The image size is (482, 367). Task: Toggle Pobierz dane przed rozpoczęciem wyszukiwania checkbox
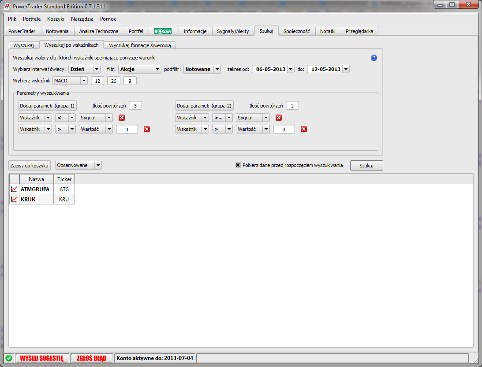click(x=238, y=165)
